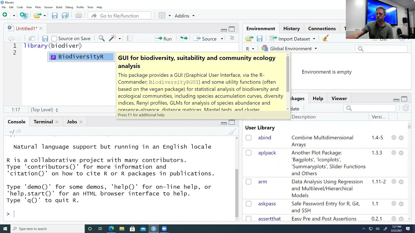Save all open documents
This screenshot has width=415, height=233.
pyautogui.click(x=65, y=16)
